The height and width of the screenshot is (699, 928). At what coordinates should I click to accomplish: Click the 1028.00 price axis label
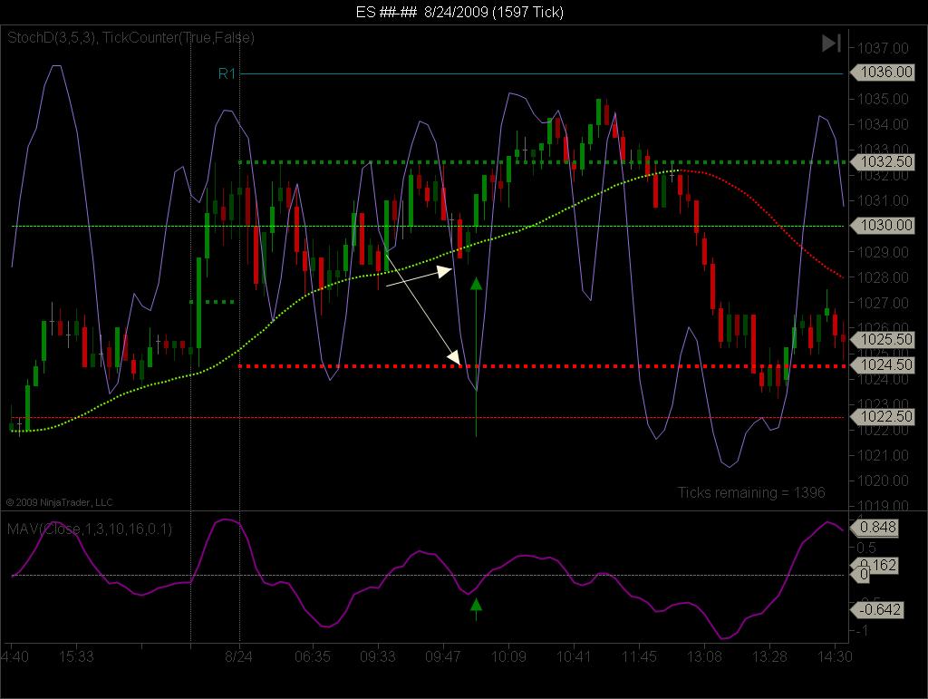coord(883,277)
